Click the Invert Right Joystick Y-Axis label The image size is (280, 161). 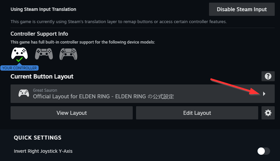point(43,151)
